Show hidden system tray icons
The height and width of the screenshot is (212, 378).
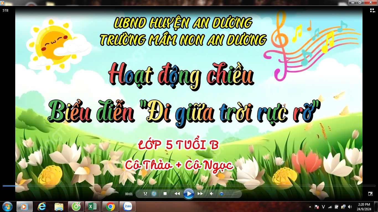(x=310, y=207)
